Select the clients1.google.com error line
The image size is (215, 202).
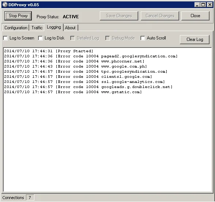[78, 77]
